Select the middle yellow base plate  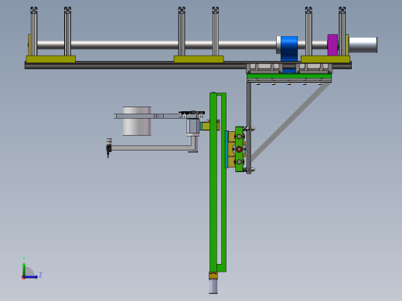(x=199, y=59)
